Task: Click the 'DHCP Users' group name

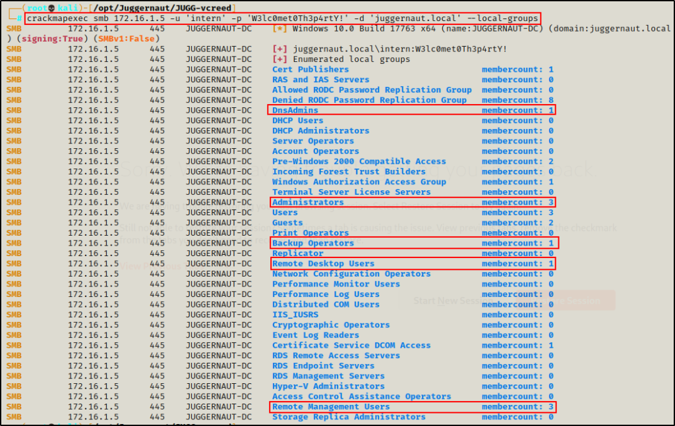Action: [x=297, y=120]
